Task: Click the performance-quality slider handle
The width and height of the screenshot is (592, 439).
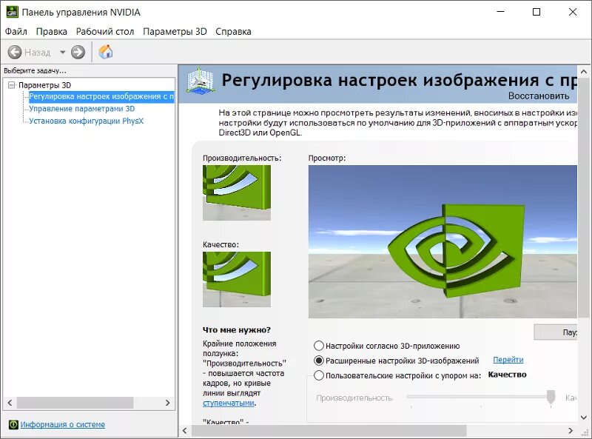Action: point(551,397)
